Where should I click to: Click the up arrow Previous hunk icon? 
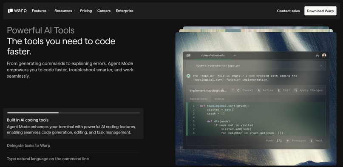(x=288, y=141)
